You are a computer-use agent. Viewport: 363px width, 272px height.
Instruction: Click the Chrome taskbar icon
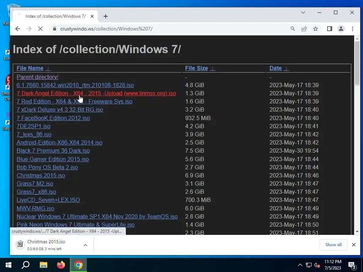78,265
